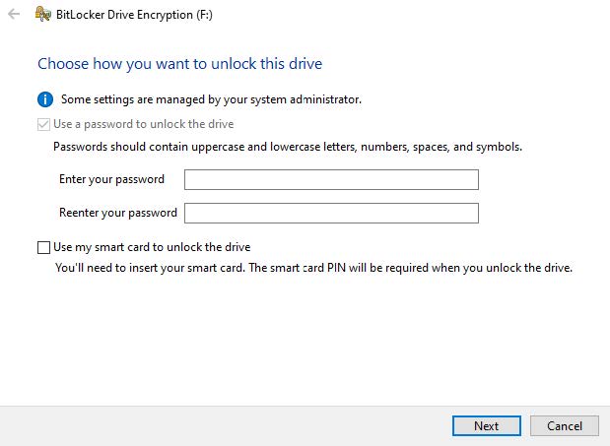610x446 pixels.
Task: Click the blue information icon
Action: pos(45,99)
